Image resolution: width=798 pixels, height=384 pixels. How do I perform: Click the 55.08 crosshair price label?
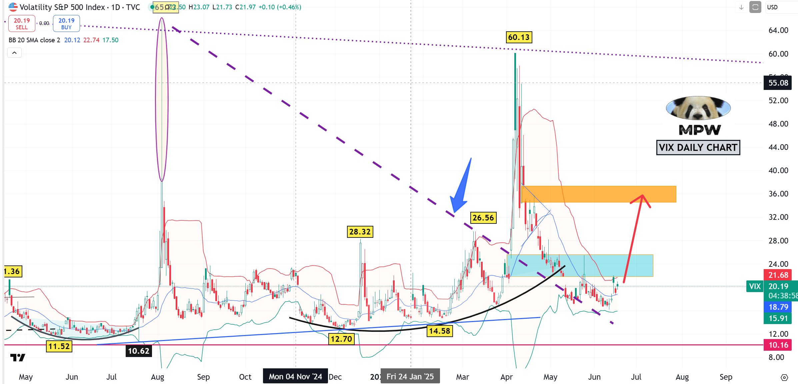[778, 83]
